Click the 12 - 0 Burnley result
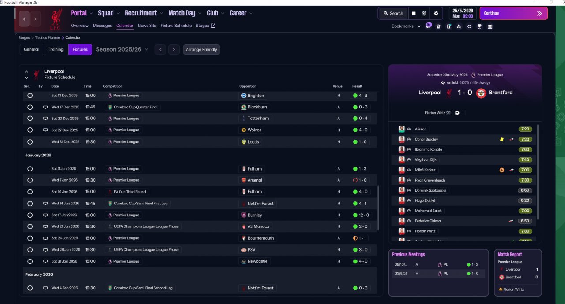The height and width of the screenshot is (304, 565). point(361,215)
